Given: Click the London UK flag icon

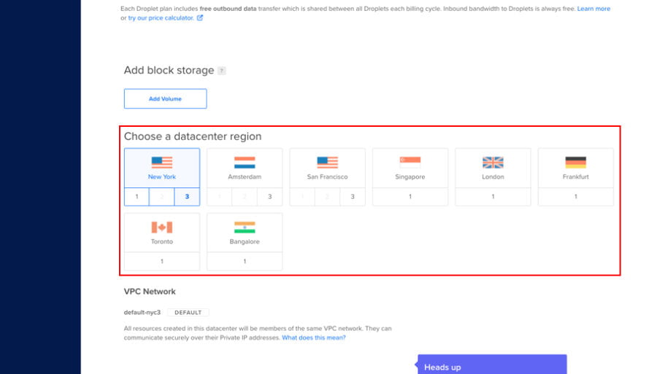Looking at the screenshot, I should click(x=493, y=163).
